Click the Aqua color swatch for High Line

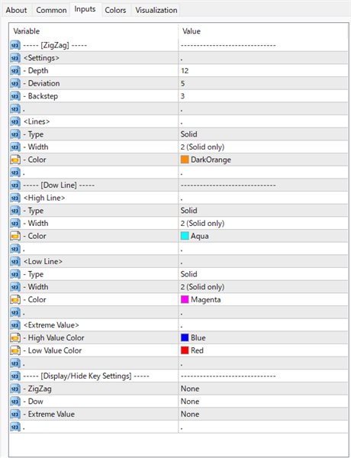[x=185, y=236]
